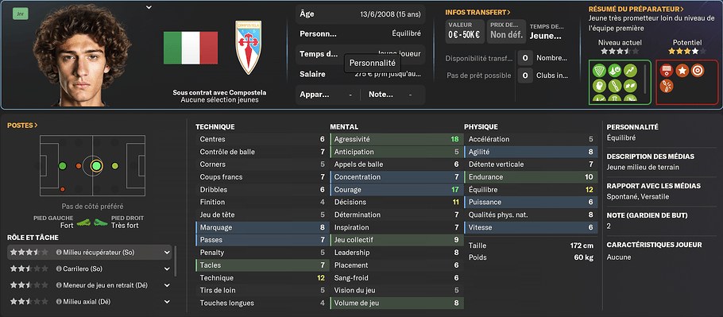This screenshot has height=317, width=723.
Task: Click the orange broken-chain weakness icon
Action: [x=667, y=86]
